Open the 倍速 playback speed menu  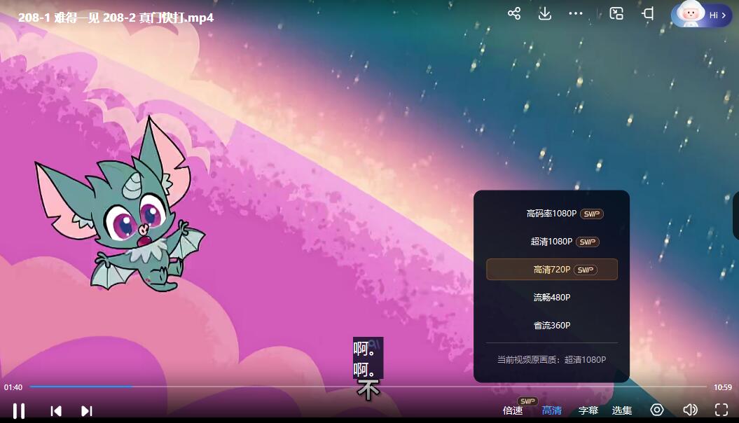[513, 410]
